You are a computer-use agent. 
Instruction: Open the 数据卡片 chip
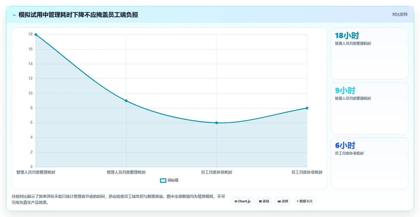pyautogui.click(x=305, y=201)
